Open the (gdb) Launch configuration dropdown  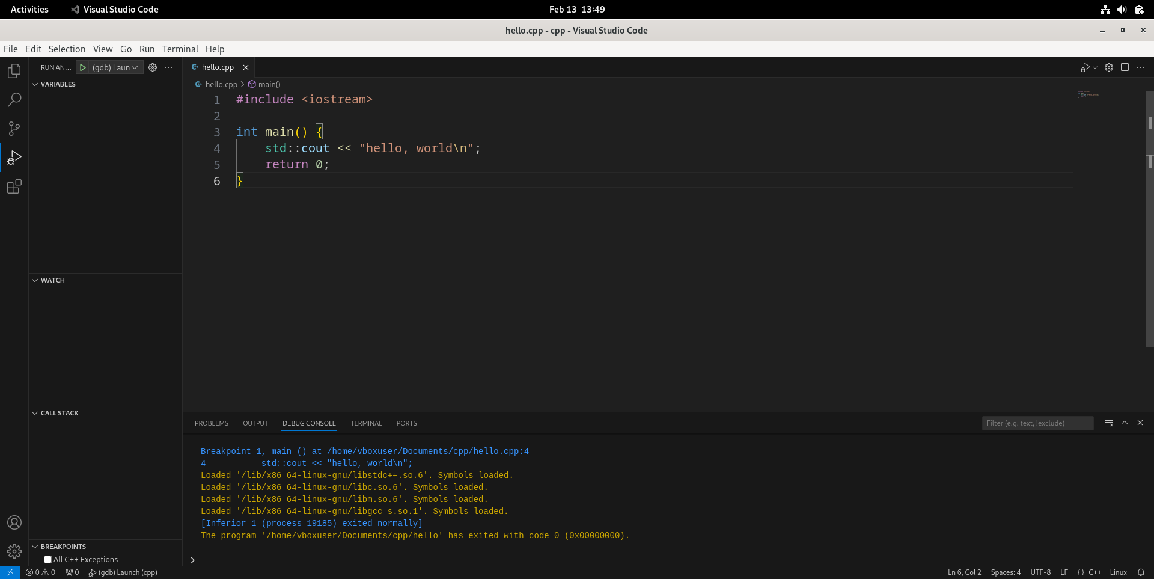(115, 67)
